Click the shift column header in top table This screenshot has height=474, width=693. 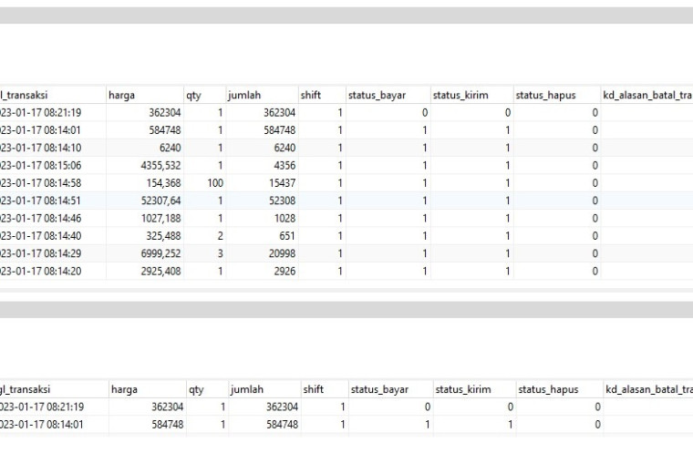click(x=322, y=95)
